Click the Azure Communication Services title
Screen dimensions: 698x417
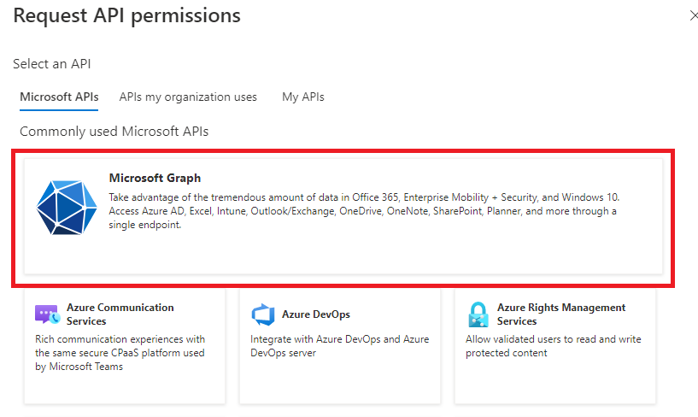click(120, 314)
